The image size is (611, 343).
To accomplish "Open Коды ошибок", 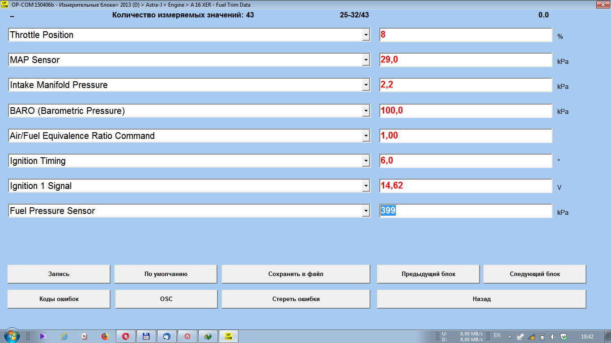I will pos(59,299).
